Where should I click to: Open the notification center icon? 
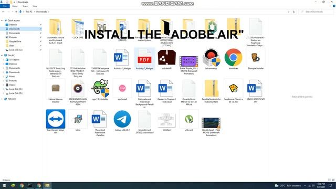point(330,185)
